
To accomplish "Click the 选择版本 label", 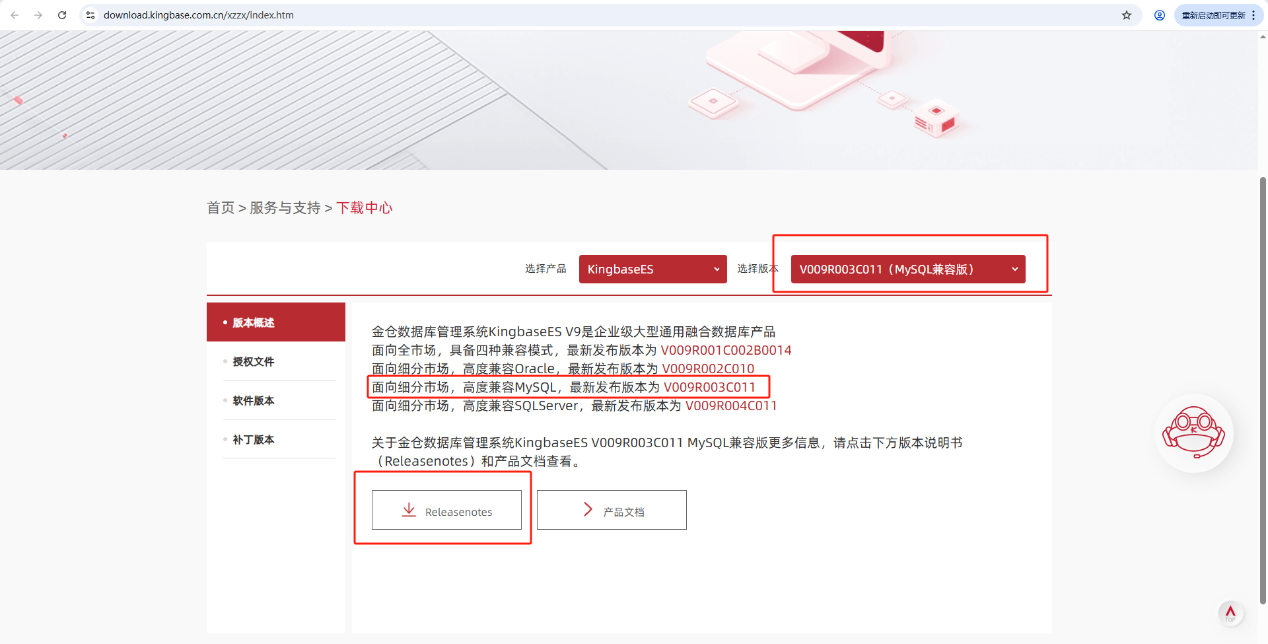I will tap(757, 269).
